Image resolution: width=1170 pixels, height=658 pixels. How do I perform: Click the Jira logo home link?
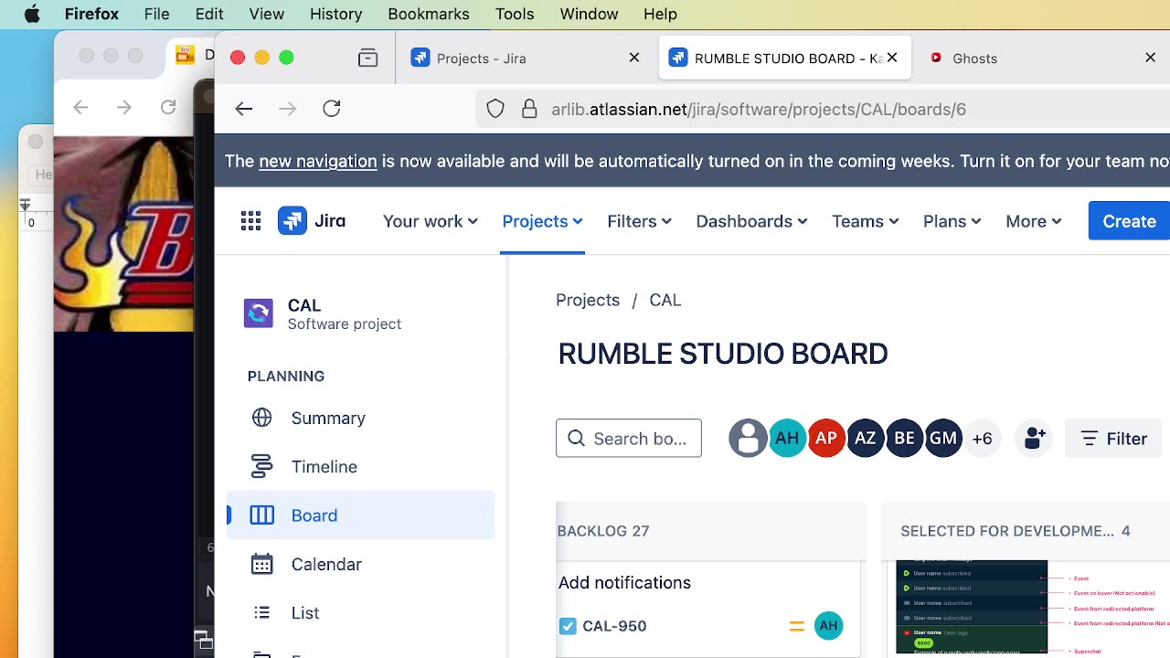point(312,221)
